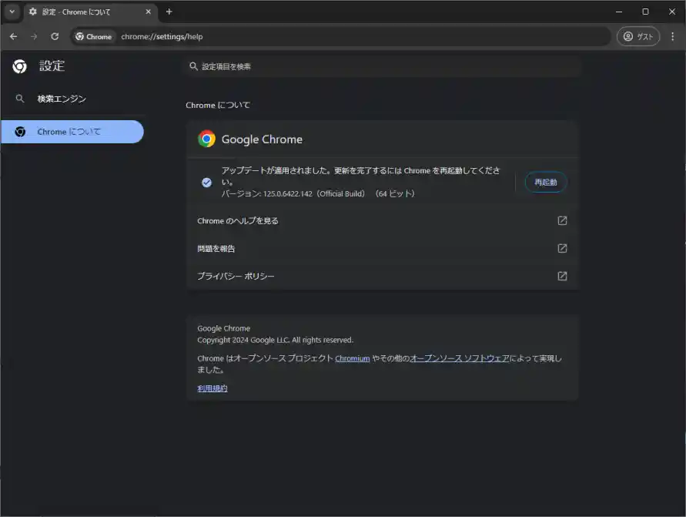The width and height of the screenshot is (686, 517).
Task: Click external link icon beside 問題を報告
Action: point(562,249)
